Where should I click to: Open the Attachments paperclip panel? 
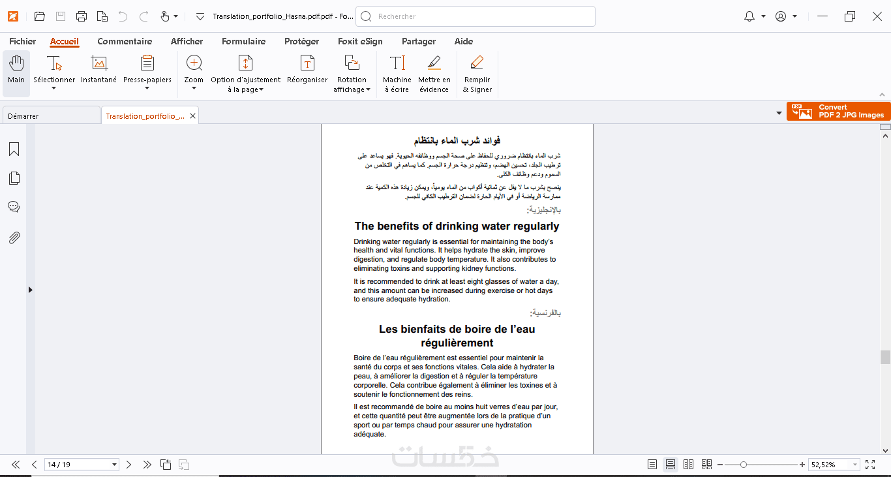[14, 238]
